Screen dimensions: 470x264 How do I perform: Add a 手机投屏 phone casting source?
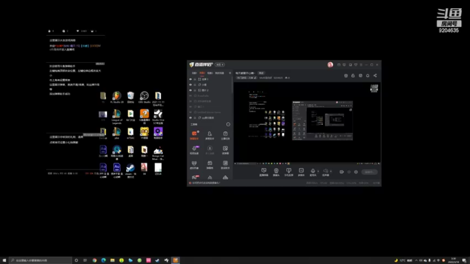288,172
